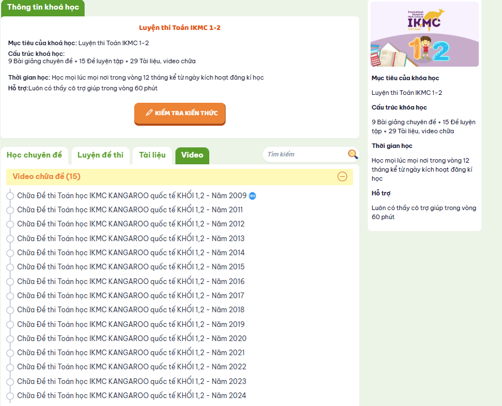Select the Năm 2020 exam video
Image resolution: width=502 pixels, height=406 pixels.
(132, 338)
